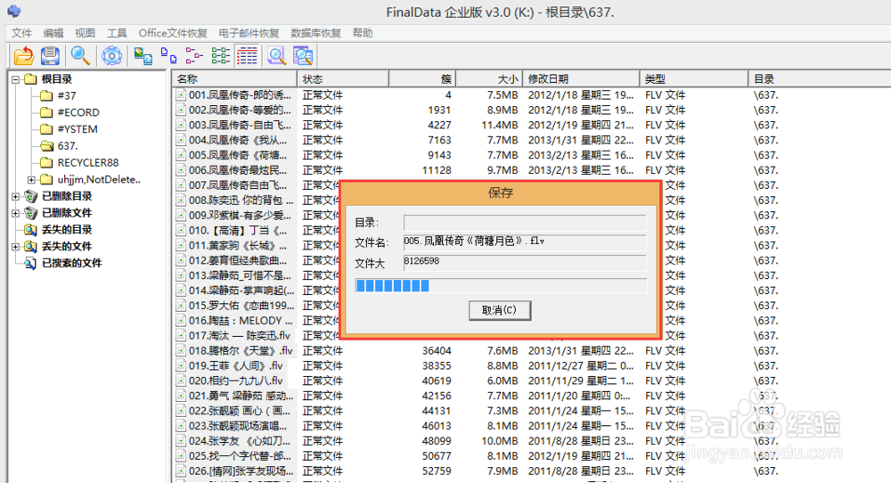The height and width of the screenshot is (483, 891).
Task: Expand the uhjjm,NotDelete.. folder node
Action: pos(32,179)
